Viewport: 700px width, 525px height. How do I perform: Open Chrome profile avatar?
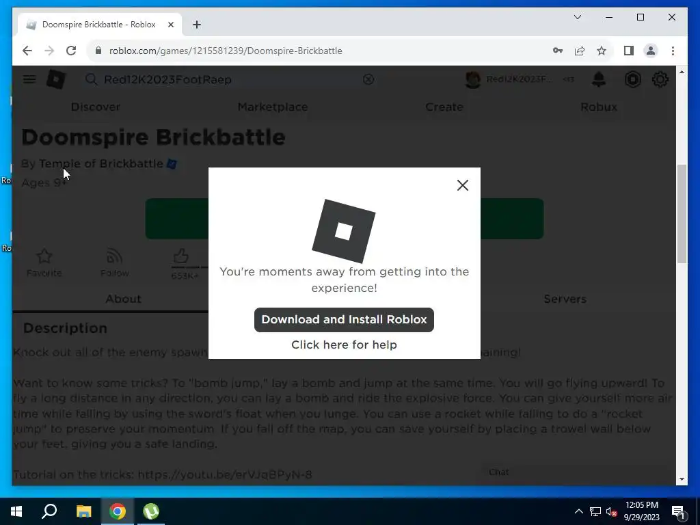click(x=651, y=51)
